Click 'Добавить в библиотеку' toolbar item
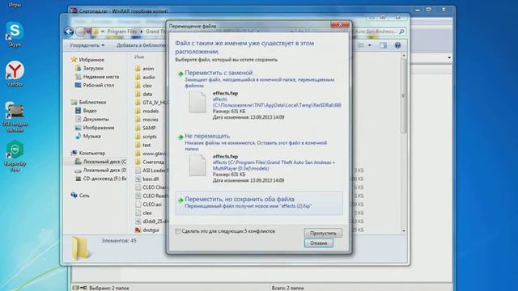 pos(142,45)
